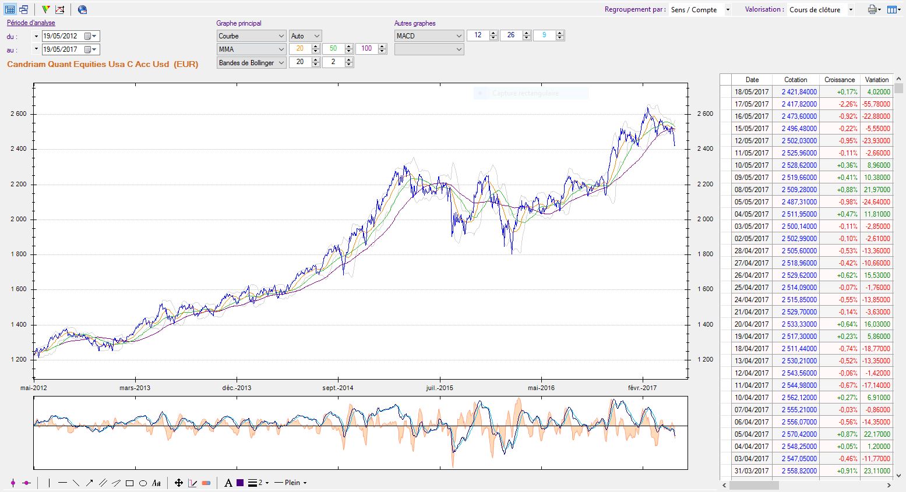
Task: Click the eraser tool icon
Action: click(x=206, y=483)
